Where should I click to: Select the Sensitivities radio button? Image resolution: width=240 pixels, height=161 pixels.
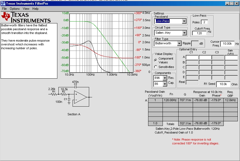click(156, 67)
